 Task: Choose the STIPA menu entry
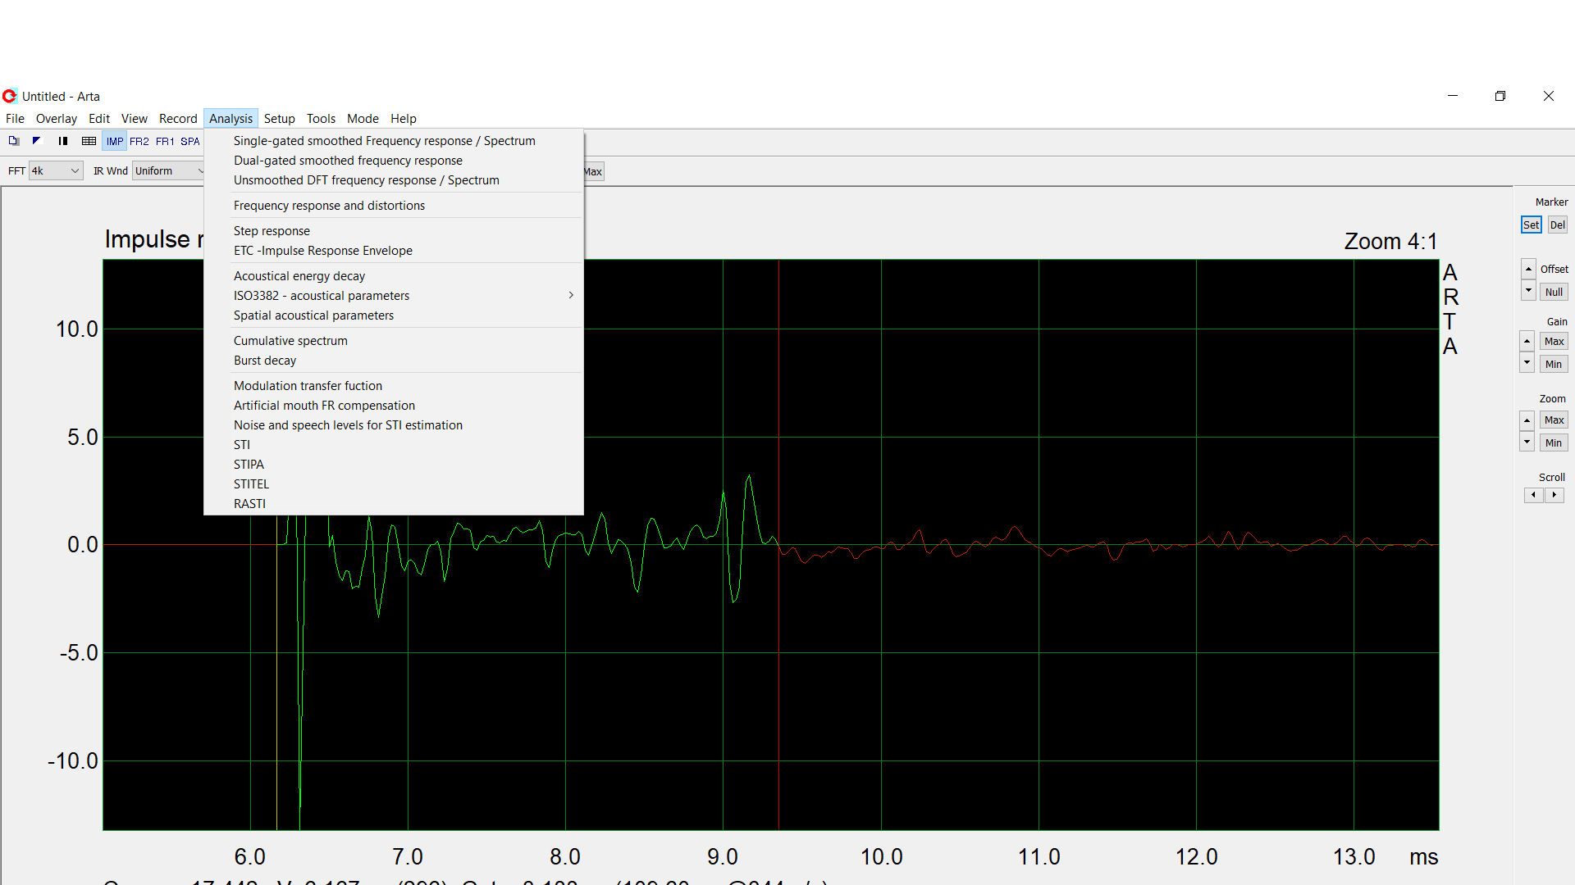pyautogui.click(x=394, y=465)
